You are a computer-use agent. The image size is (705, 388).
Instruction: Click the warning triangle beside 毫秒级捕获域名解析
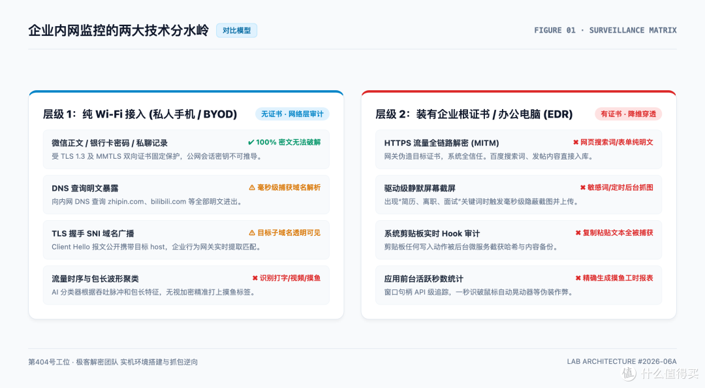252,187
